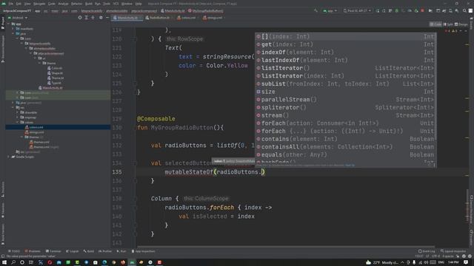474x266 pixels.
Task: Select Opened File target icon in Project panel
Action: 80,18
